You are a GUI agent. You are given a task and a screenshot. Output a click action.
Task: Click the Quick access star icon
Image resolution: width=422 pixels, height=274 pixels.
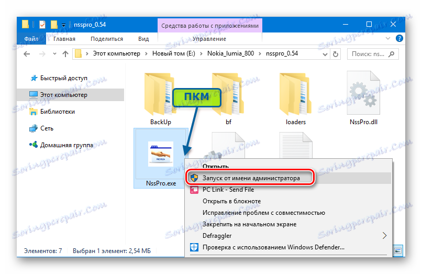[34, 78]
